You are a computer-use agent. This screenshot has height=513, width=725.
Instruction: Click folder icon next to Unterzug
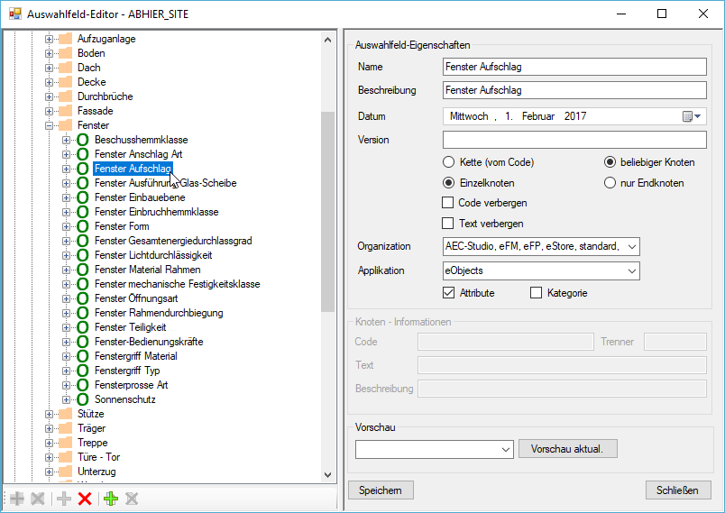click(x=65, y=472)
